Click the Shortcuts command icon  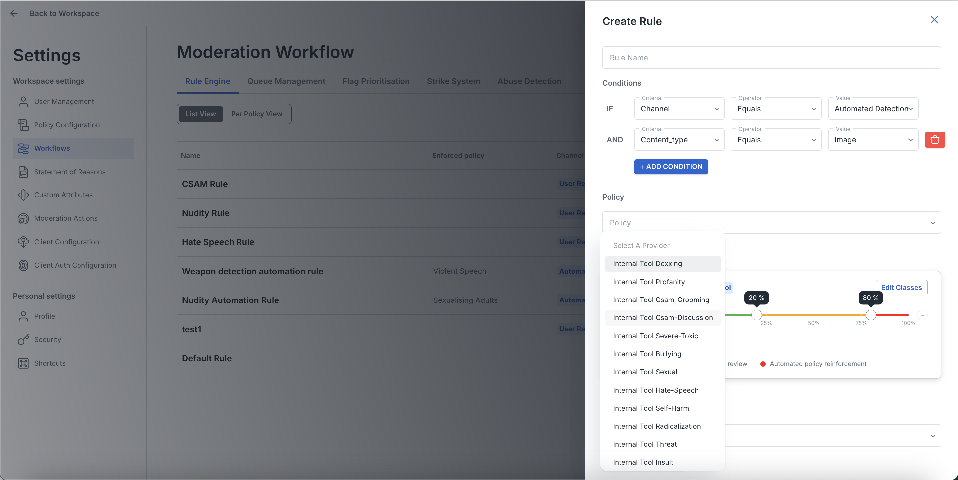(23, 363)
